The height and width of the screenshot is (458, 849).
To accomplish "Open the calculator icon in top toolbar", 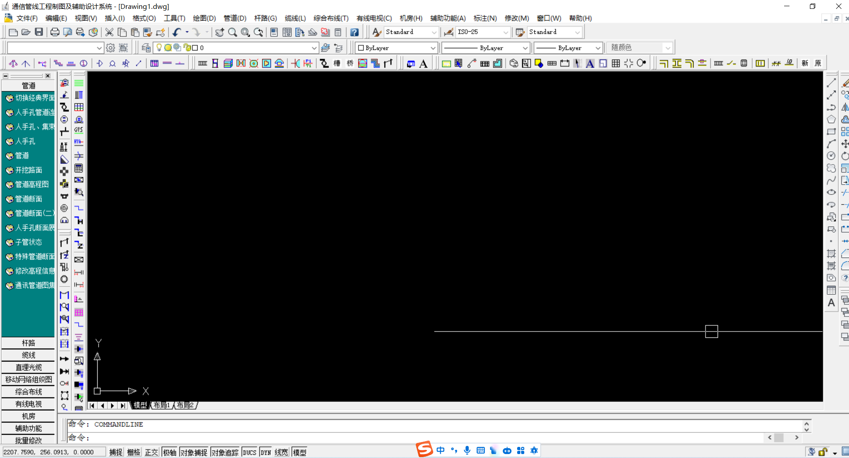I will point(338,32).
